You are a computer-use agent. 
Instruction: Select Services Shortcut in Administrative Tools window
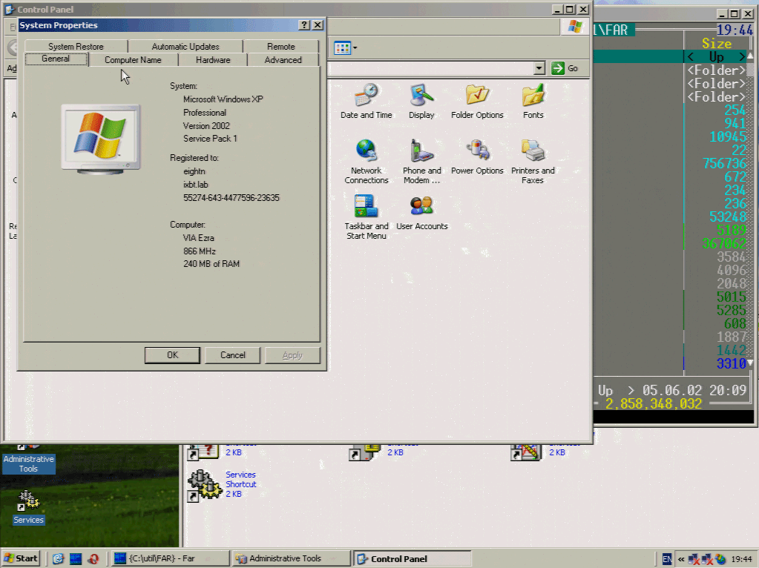[222, 485]
